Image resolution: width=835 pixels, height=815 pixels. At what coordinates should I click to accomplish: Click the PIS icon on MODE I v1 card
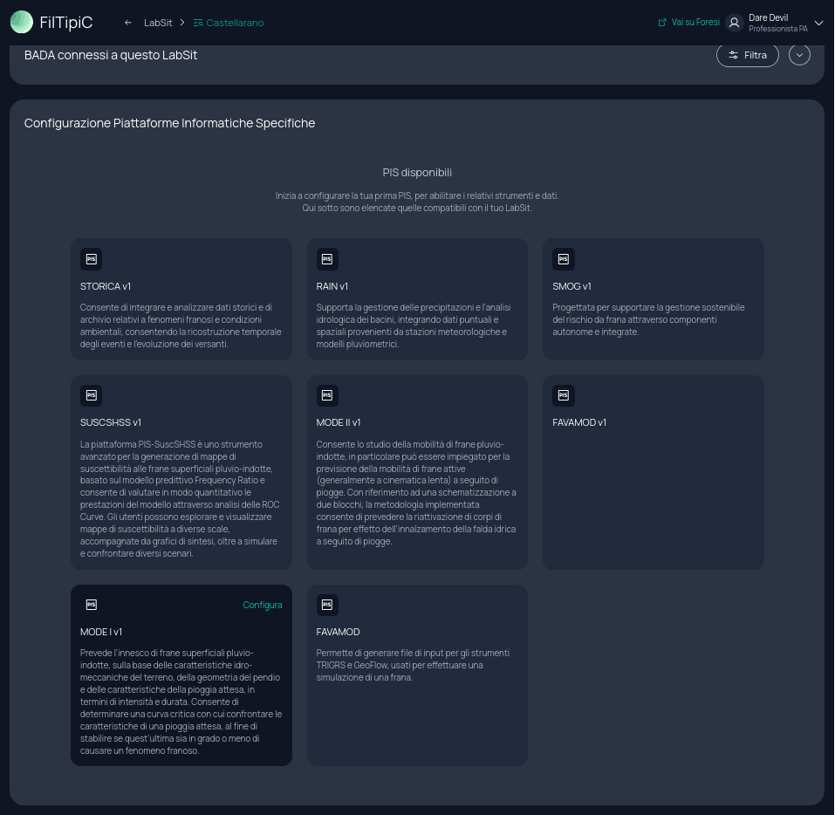point(91,605)
